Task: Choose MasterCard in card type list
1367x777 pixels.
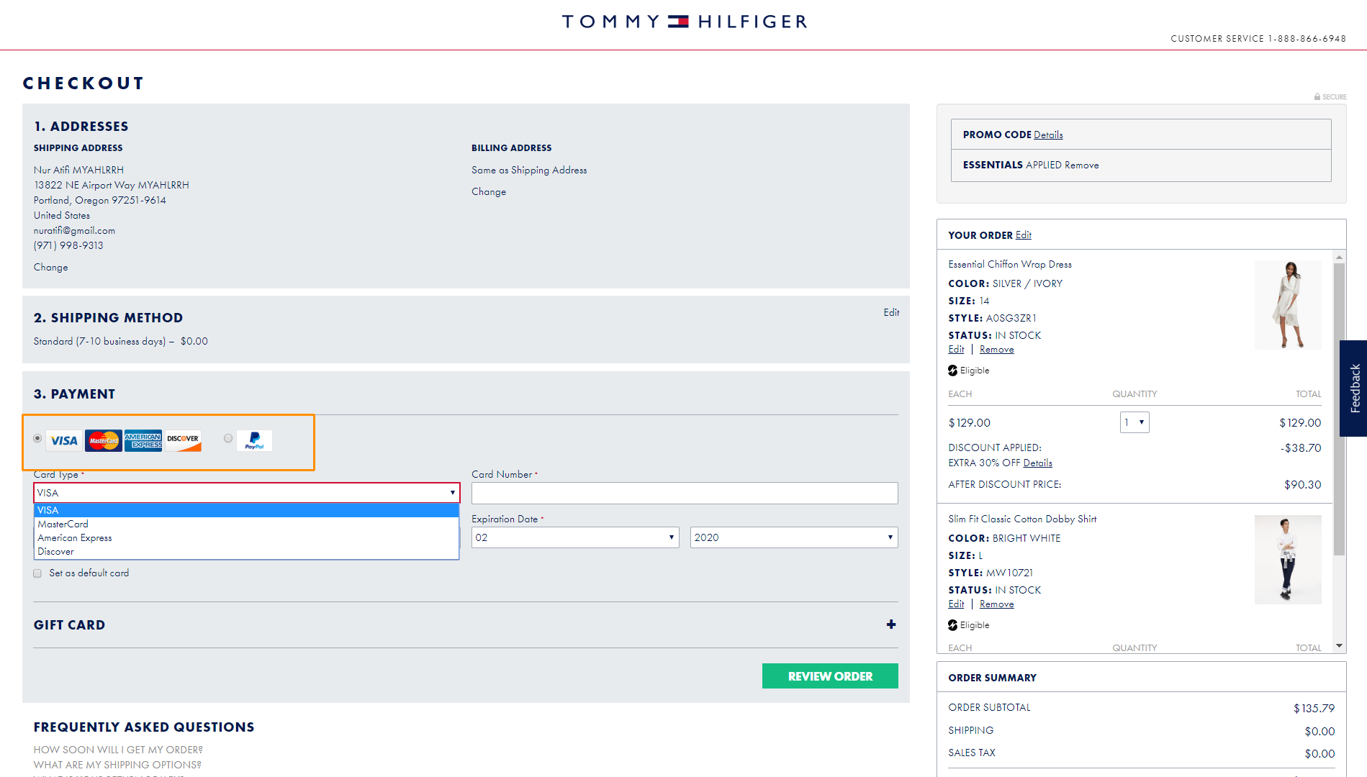Action: [x=246, y=524]
